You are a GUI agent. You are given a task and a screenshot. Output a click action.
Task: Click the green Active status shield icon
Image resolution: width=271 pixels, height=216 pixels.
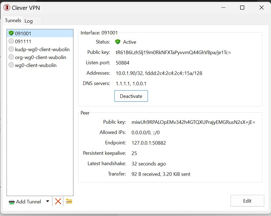tap(118, 42)
